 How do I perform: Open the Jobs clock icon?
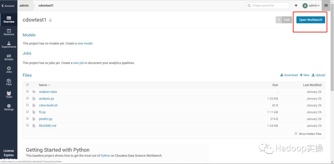pos(9,69)
